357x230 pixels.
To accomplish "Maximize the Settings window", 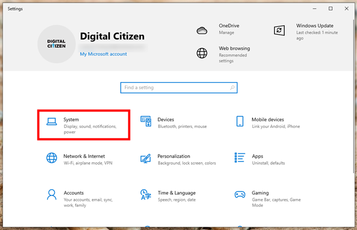I will point(331,9).
